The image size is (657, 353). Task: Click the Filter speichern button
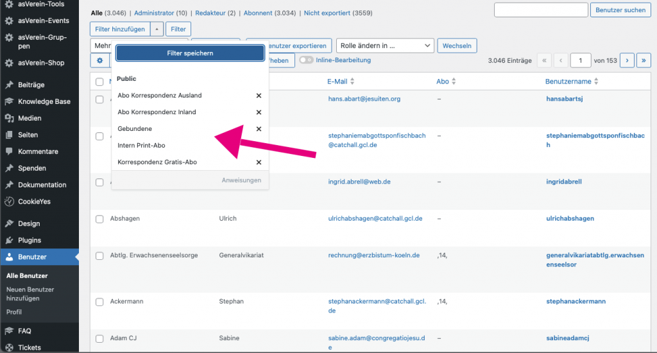190,53
